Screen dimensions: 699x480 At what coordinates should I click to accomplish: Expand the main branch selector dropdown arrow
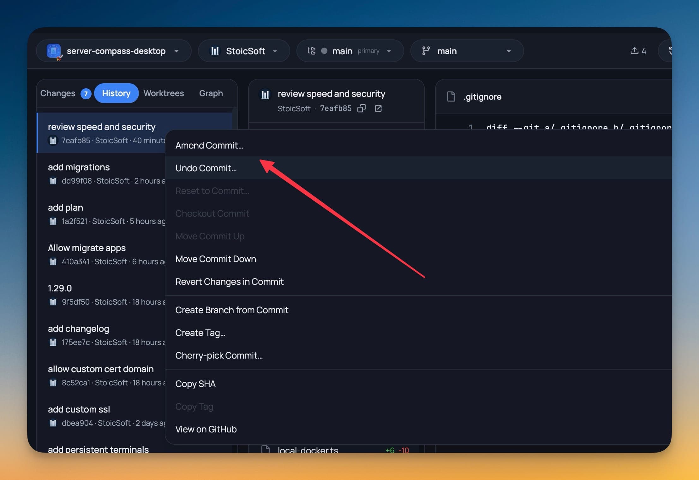509,51
